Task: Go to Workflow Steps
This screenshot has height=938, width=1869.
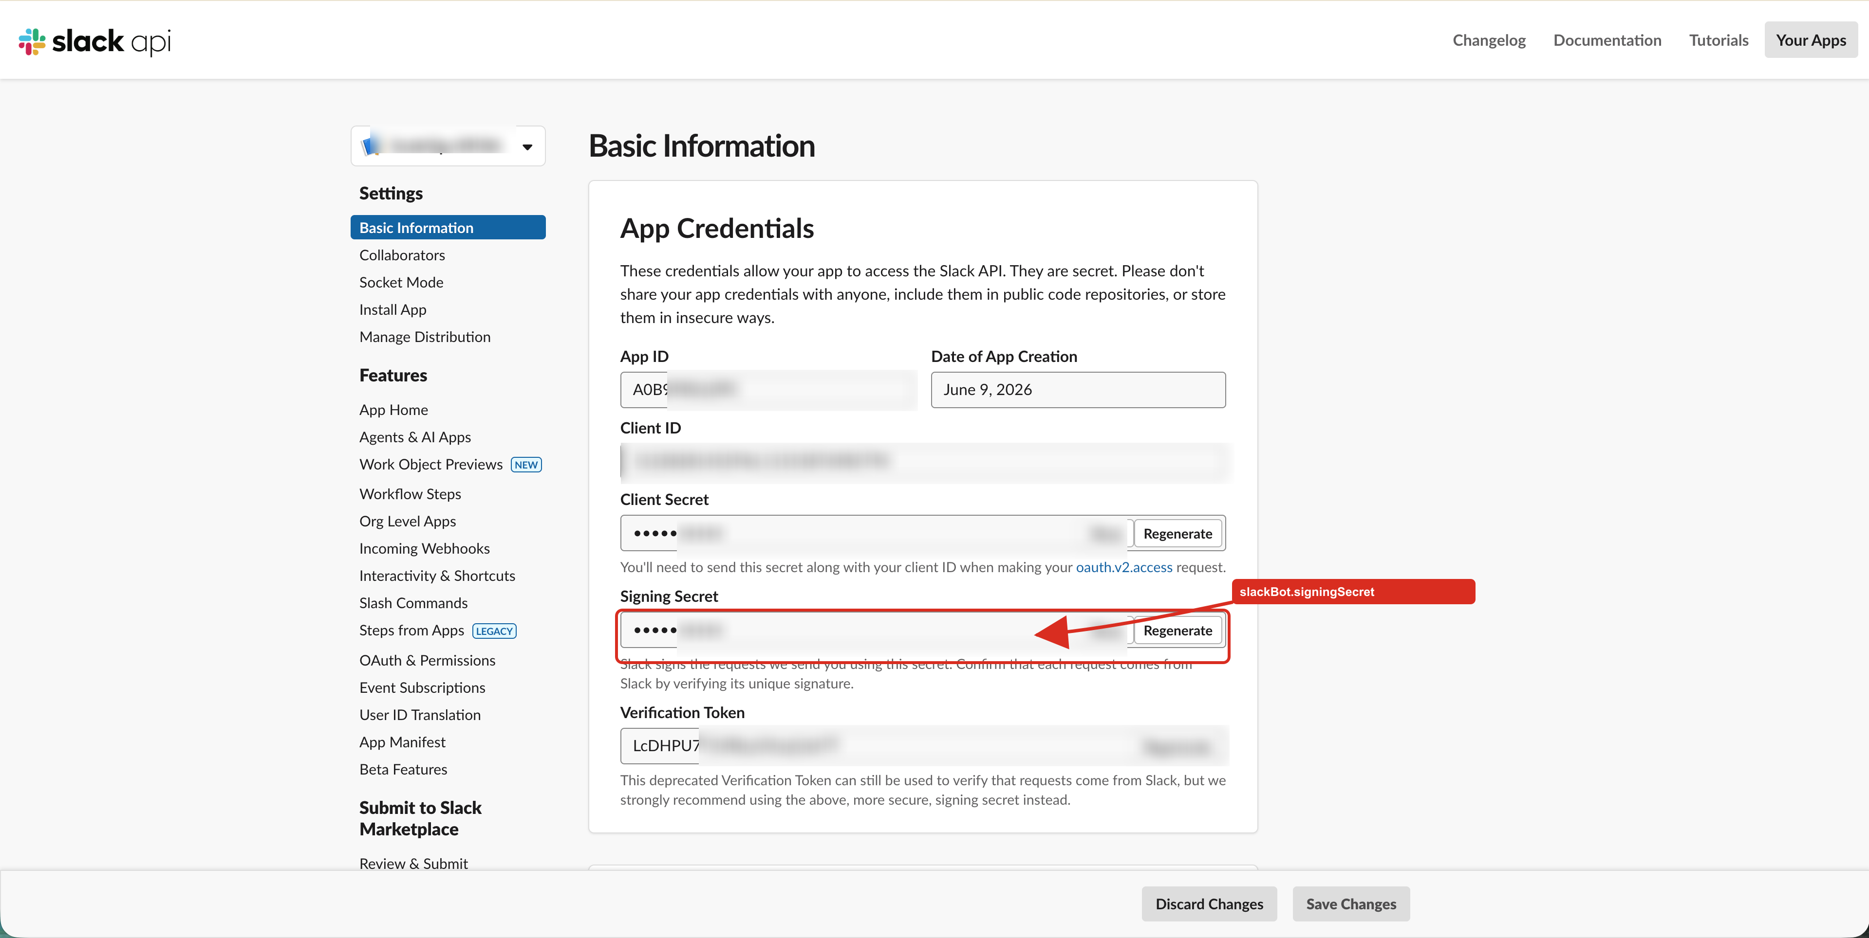Action: tap(410, 494)
